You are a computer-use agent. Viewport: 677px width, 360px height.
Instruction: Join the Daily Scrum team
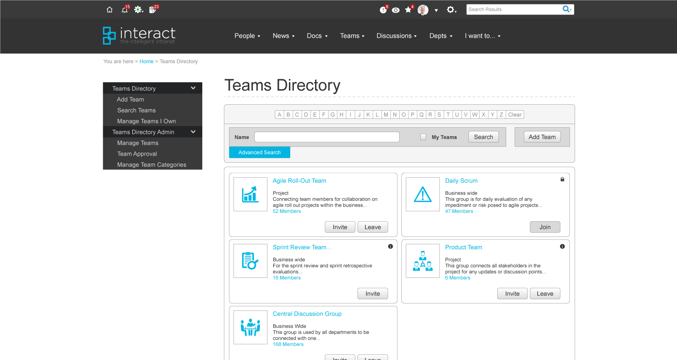point(545,227)
